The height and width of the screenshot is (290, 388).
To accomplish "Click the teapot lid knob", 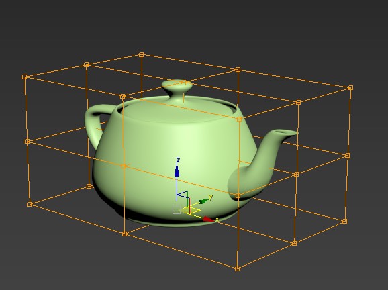I will (x=177, y=87).
